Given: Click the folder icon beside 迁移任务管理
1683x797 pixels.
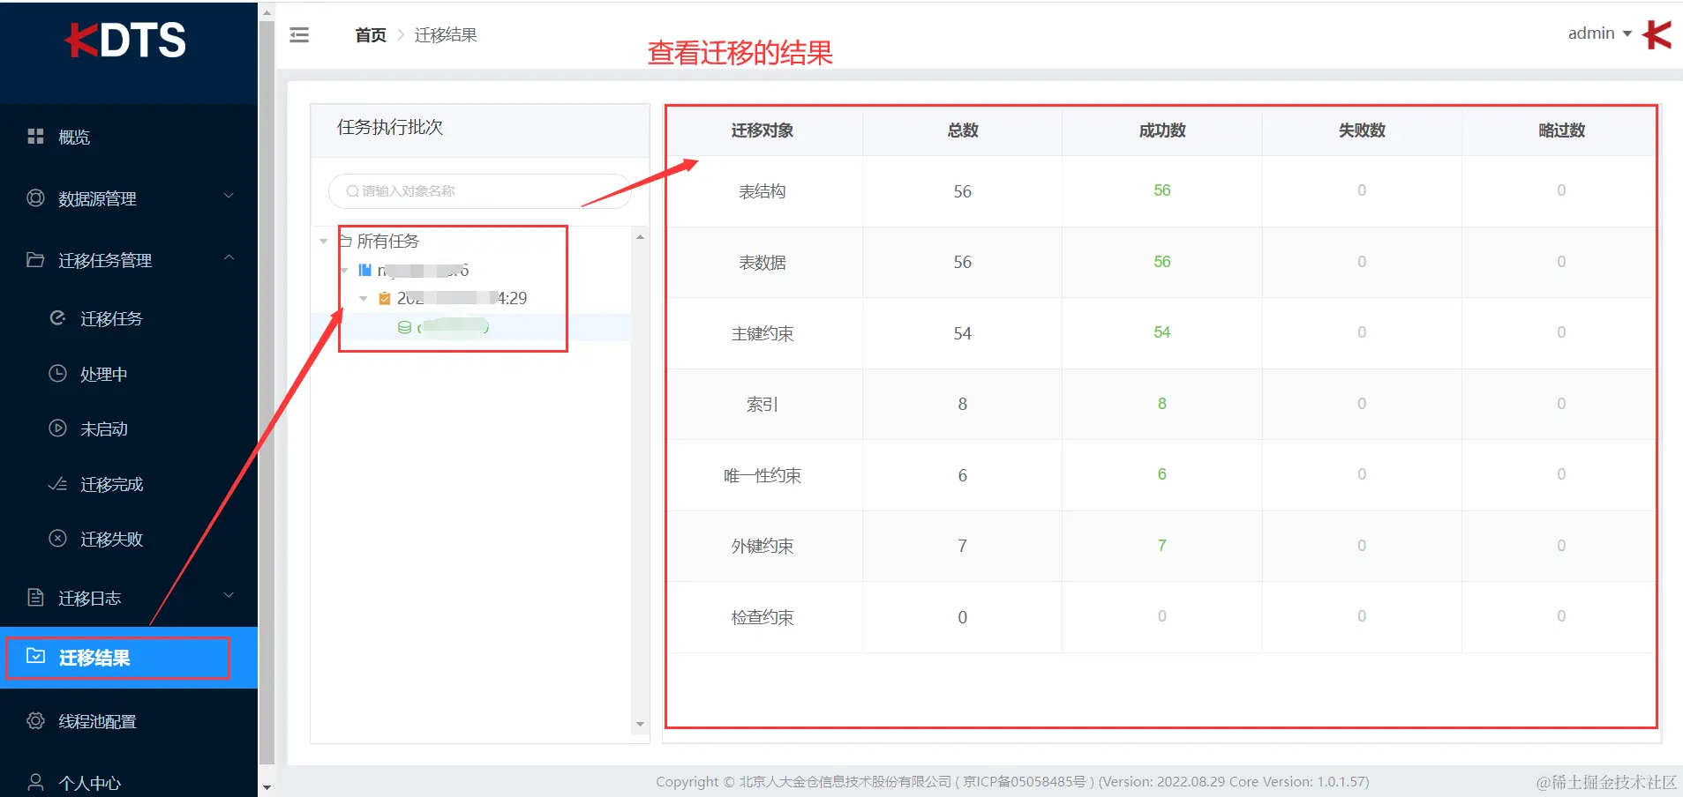Looking at the screenshot, I should pyautogui.click(x=35, y=259).
